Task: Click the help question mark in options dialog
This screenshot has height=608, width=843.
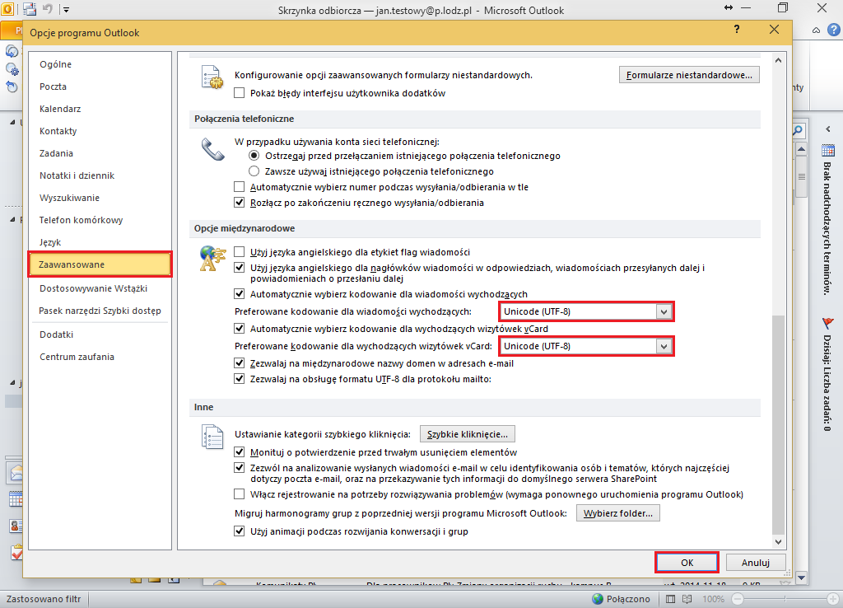Action: click(x=737, y=30)
